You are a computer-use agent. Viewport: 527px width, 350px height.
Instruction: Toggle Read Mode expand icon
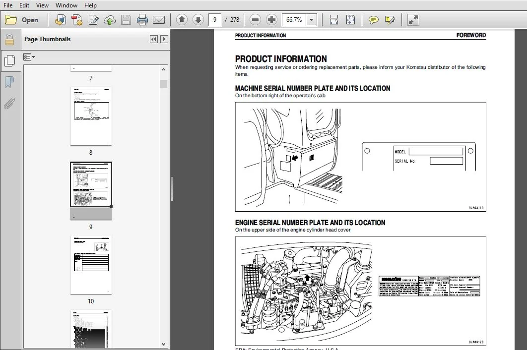coord(413,20)
